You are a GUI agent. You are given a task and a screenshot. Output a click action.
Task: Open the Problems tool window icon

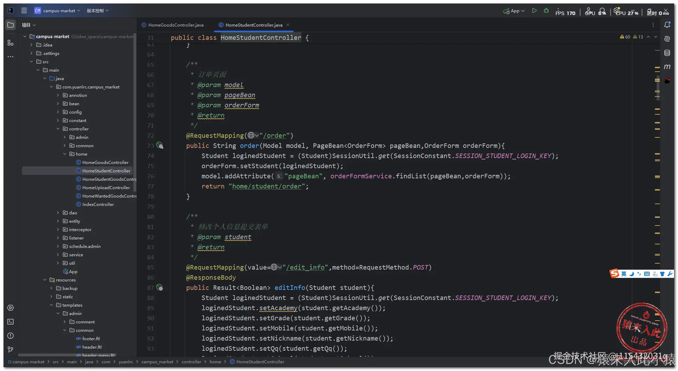click(x=10, y=336)
